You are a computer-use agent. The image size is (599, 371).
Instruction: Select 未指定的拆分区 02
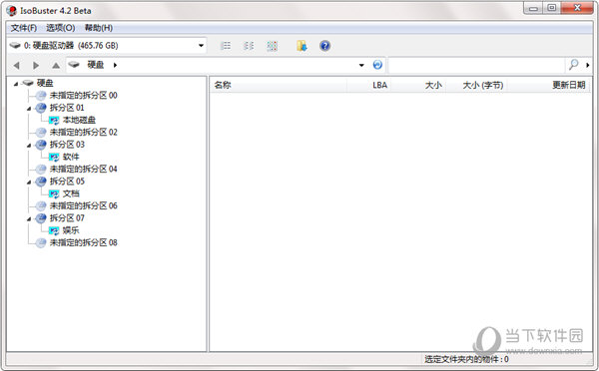pos(83,132)
